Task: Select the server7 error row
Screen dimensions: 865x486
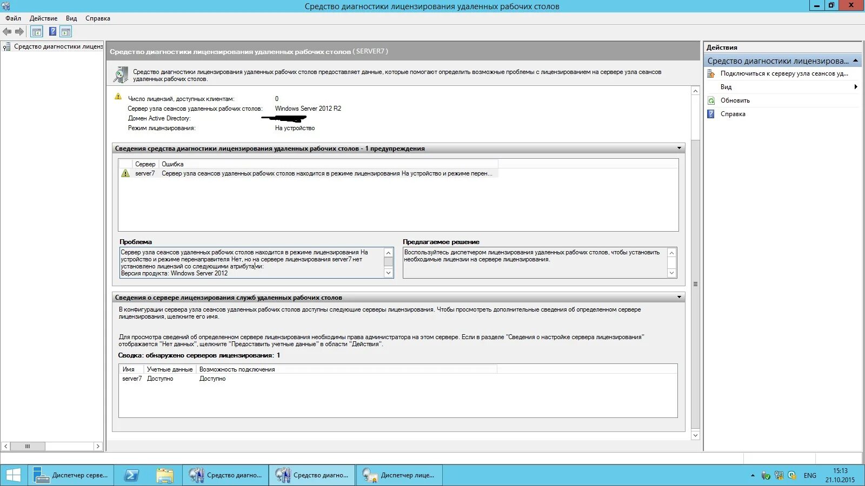Action: pyautogui.click(x=308, y=173)
